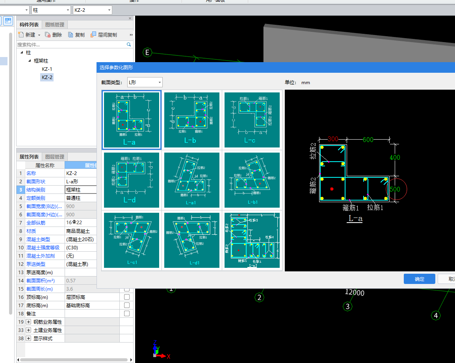The width and height of the screenshot is (455, 363).
Task: Click the 截面形状 property link
Action: [x=36, y=182]
